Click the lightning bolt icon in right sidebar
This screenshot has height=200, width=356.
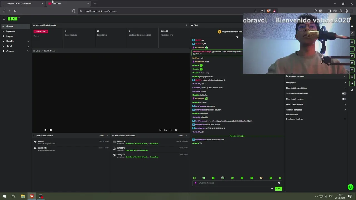pos(352,49)
